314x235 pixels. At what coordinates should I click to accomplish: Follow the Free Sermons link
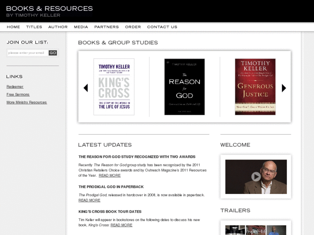pyautogui.click(x=18, y=94)
